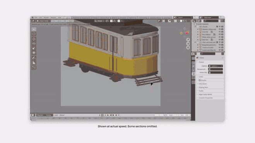Select the Scale tool
This screenshot has height=143, width=255.
(34, 48)
